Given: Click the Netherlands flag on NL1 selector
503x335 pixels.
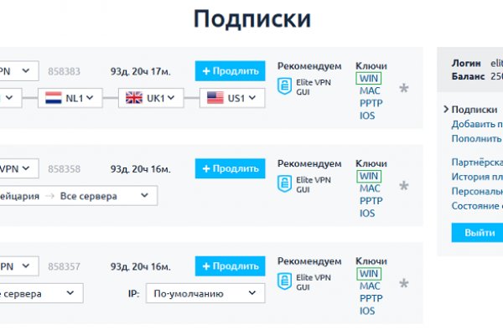Looking at the screenshot, I should [54, 98].
